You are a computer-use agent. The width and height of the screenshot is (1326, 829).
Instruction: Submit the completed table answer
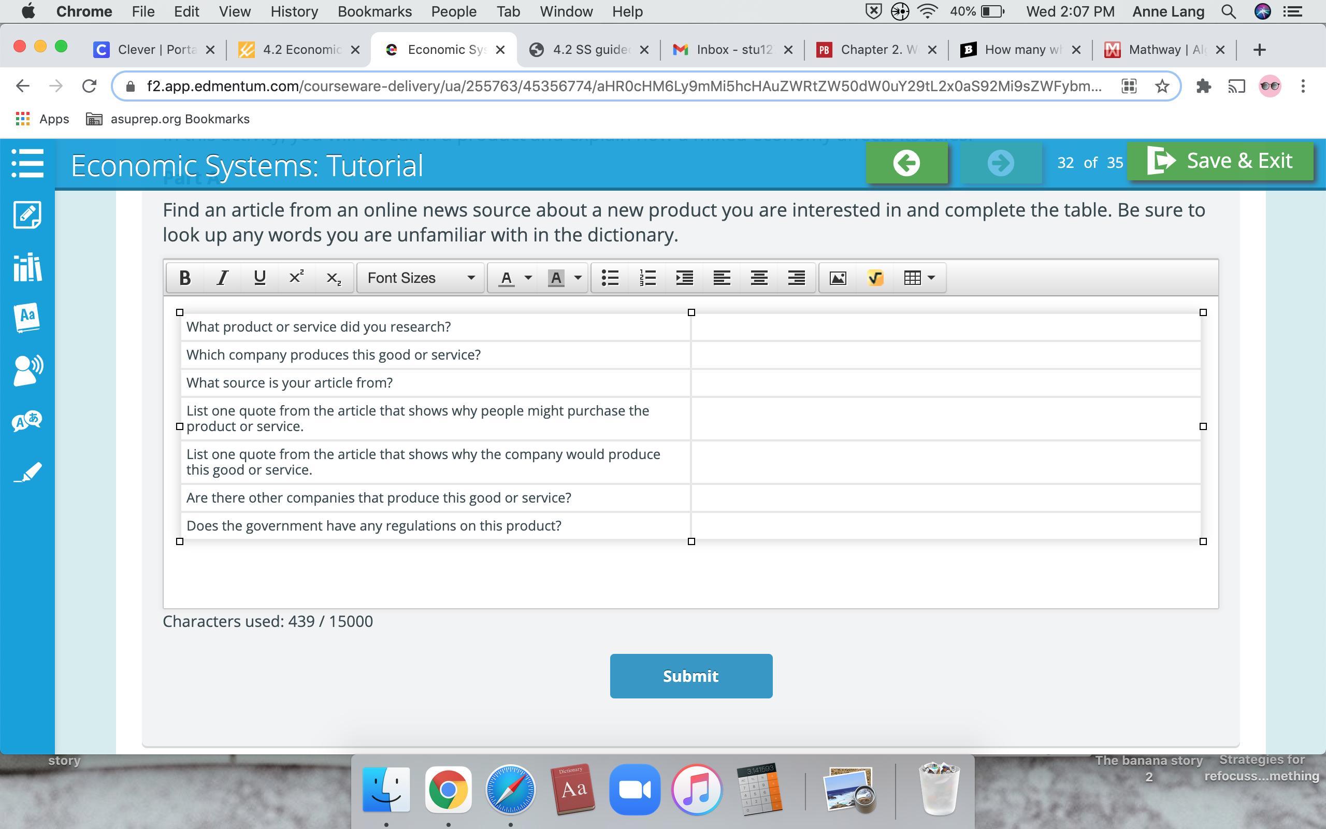coord(691,676)
